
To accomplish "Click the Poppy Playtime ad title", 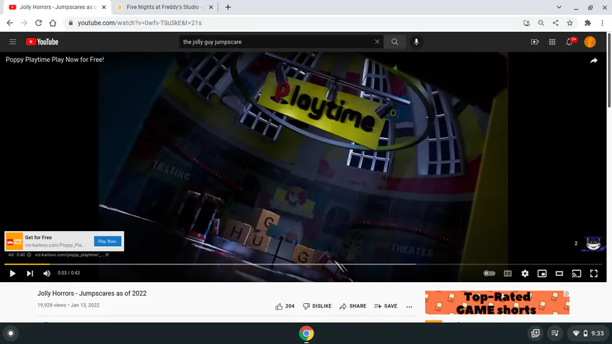I will pyautogui.click(x=54, y=60).
